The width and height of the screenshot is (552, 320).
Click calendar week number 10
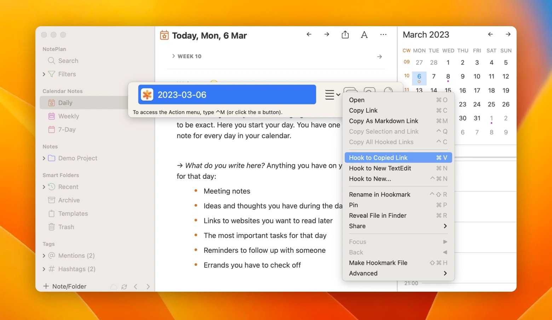[x=407, y=75]
